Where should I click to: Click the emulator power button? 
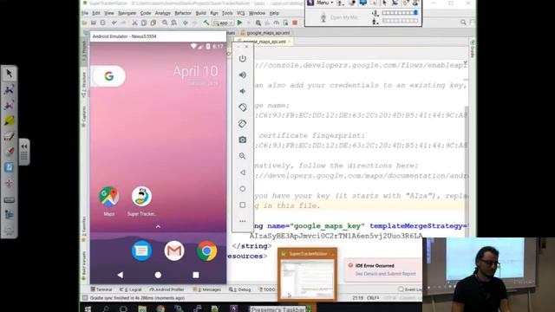point(243,58)
